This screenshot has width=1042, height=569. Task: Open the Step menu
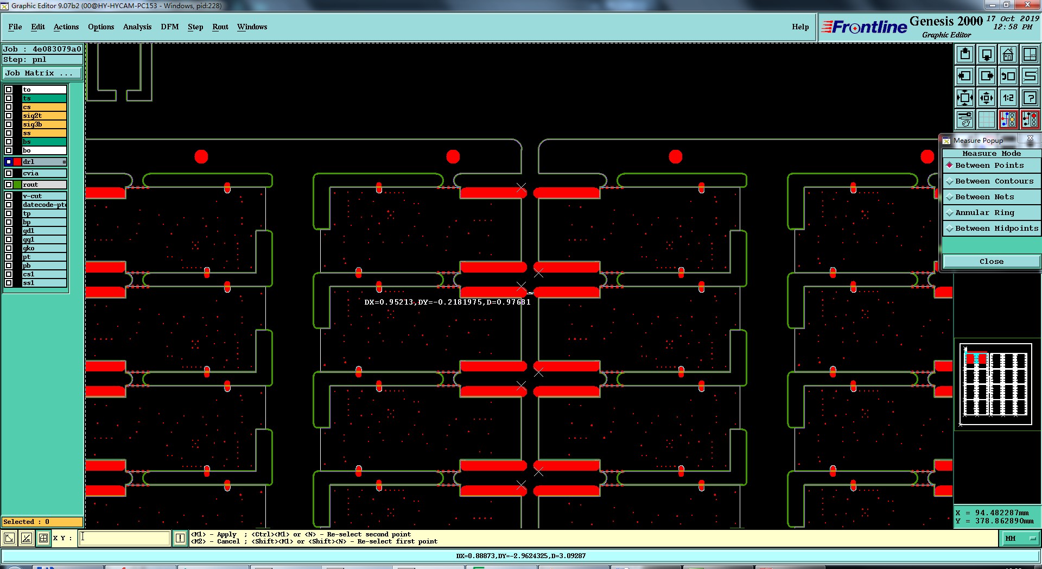click(x=195, y=27)
